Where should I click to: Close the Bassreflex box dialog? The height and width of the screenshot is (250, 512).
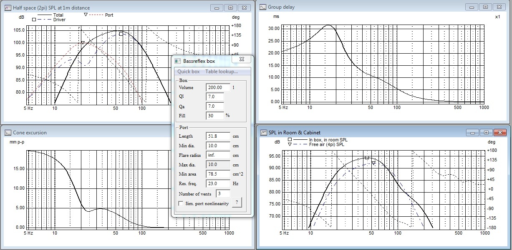[x=242, y=60]
